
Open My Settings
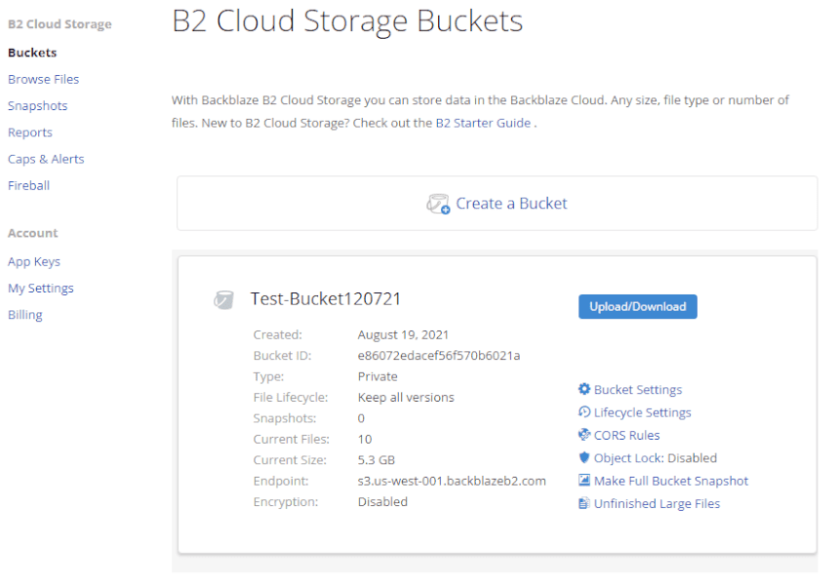(41, 288)
